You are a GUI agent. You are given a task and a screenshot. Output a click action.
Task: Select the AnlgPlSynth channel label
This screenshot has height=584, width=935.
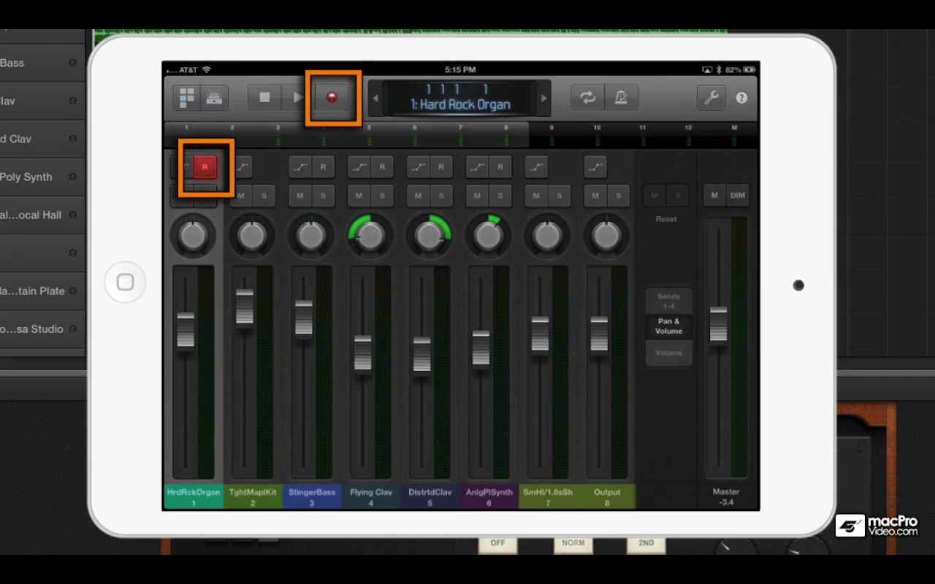489,496
